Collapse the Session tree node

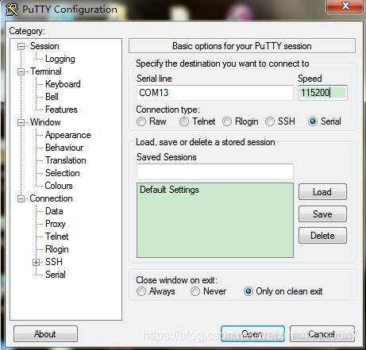[21, 47]
